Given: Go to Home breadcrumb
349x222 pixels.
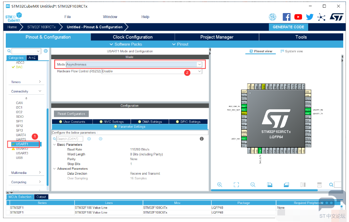Looking at the screenshot, I should pyautogui.click(x=12, y=27).
